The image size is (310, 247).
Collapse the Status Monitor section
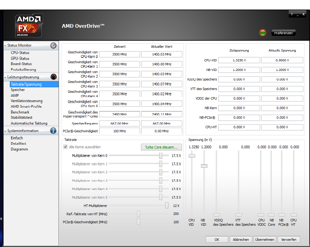5,46
